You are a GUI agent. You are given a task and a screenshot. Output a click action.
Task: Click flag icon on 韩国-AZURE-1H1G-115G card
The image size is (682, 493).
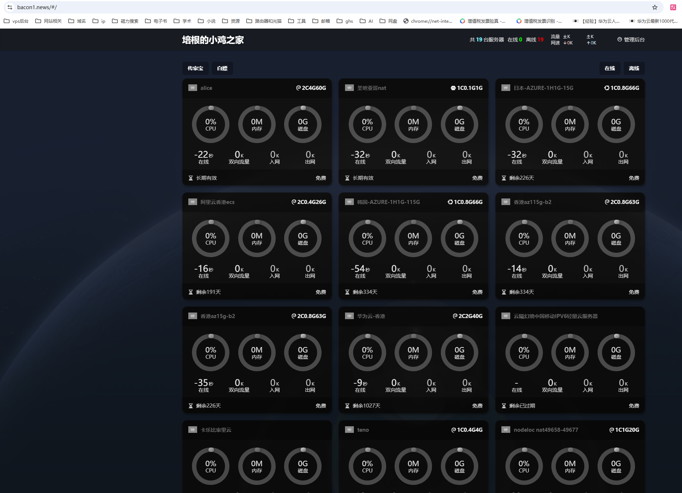349,202
